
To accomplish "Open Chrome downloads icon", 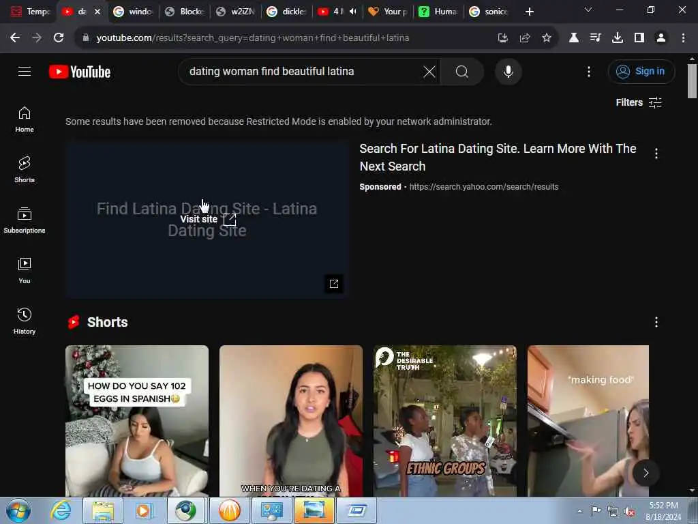I will (x=618, y=38).
